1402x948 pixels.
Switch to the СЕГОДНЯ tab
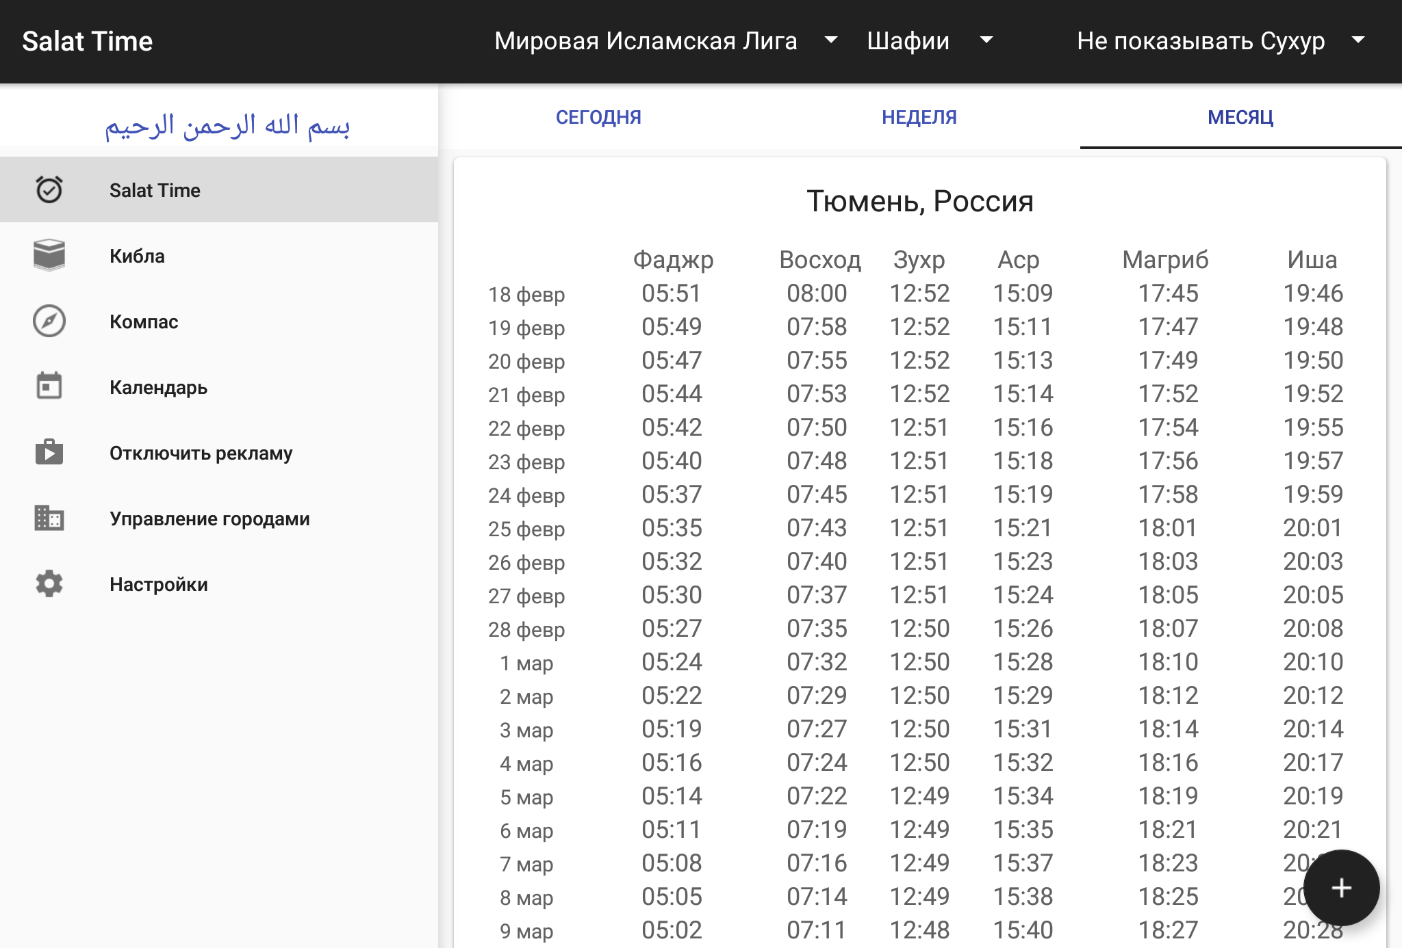click(x=598, y=117)
